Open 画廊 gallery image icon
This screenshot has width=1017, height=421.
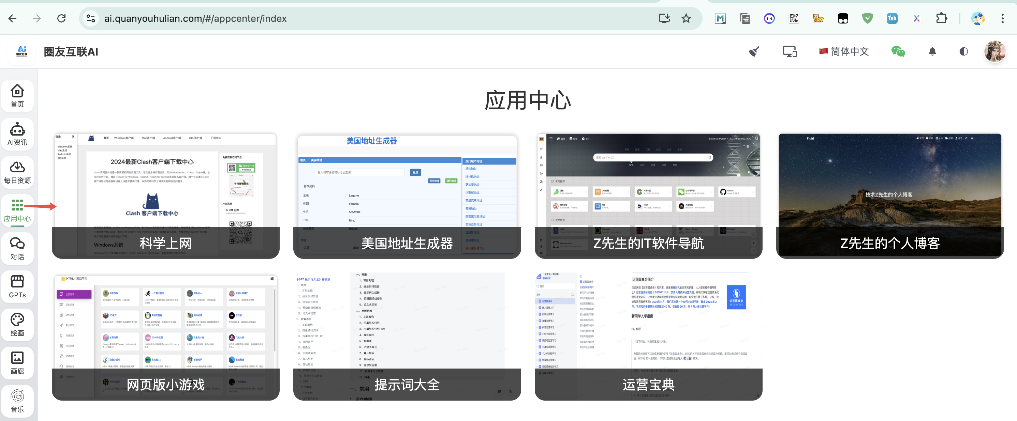pyautogui.click(x=17, y=363)
